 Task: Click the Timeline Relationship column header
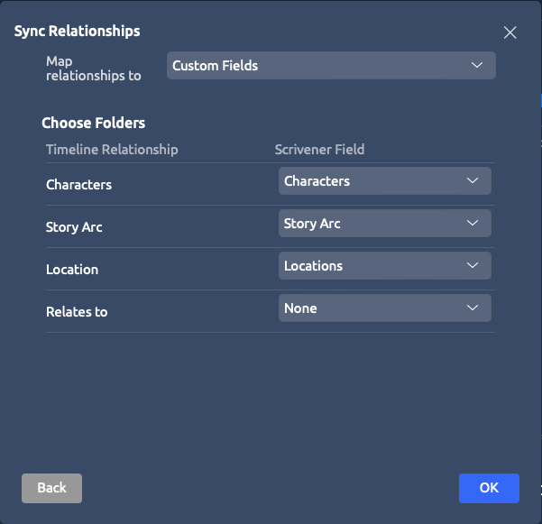(x=112, y=150)
